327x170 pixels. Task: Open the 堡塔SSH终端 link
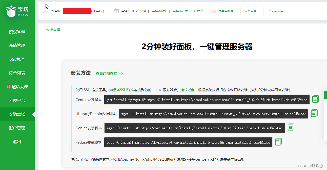click(x=123, y=90)
